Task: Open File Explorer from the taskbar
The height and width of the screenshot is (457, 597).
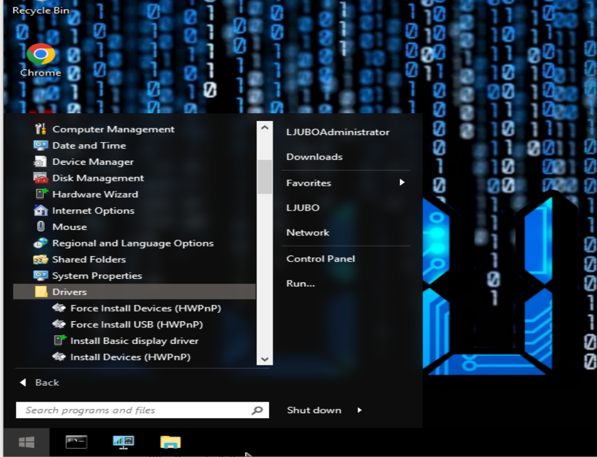Action: [170, 442]
